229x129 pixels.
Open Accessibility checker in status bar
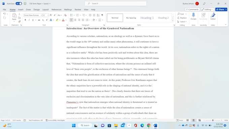55,120
